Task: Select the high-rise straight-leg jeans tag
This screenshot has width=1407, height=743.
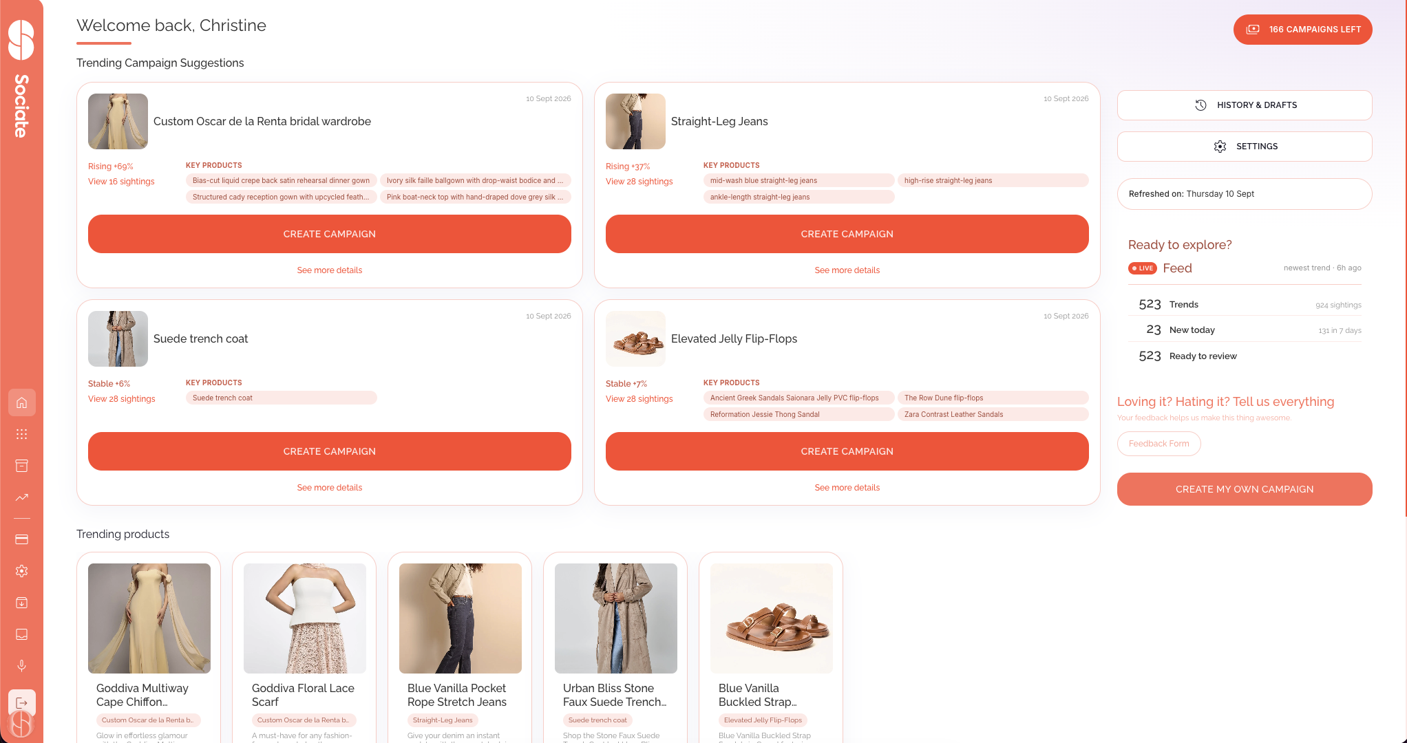Action: (993, 180)
